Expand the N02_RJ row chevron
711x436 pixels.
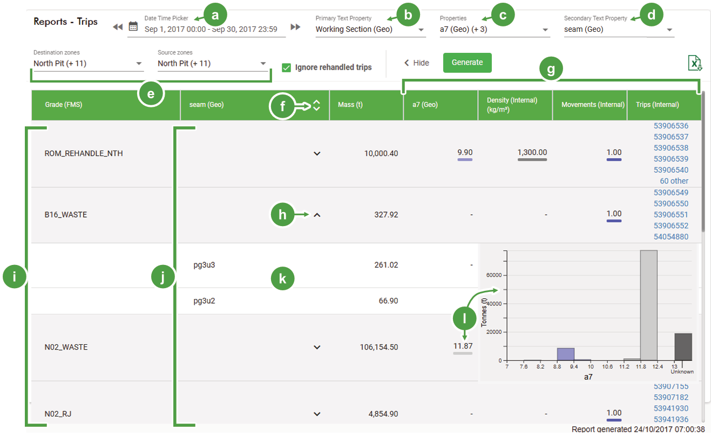click(x=317, y=414)
